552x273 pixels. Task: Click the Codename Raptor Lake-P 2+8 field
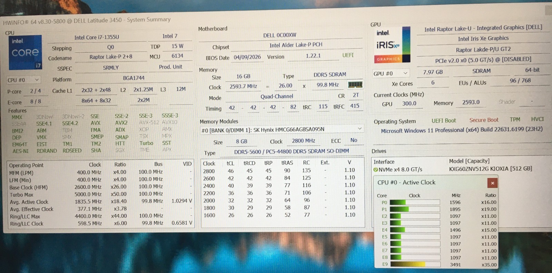click(111, 57)
